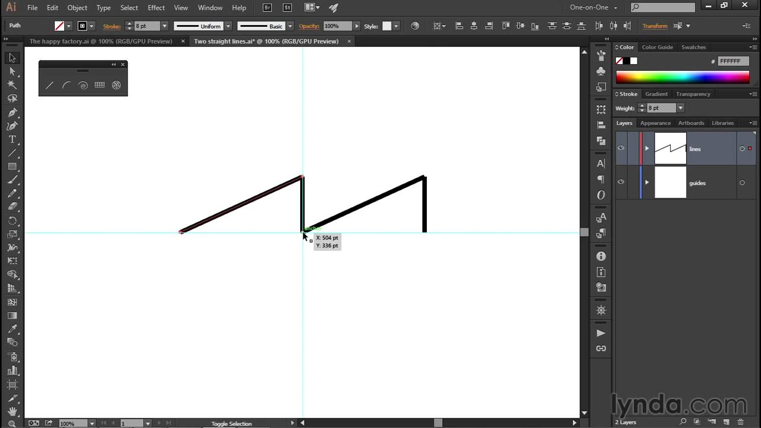The height and width of the screenshot is (428, 761).
Task: Open the Uniform variable width profile dropdown
Action: pos(228,26)
